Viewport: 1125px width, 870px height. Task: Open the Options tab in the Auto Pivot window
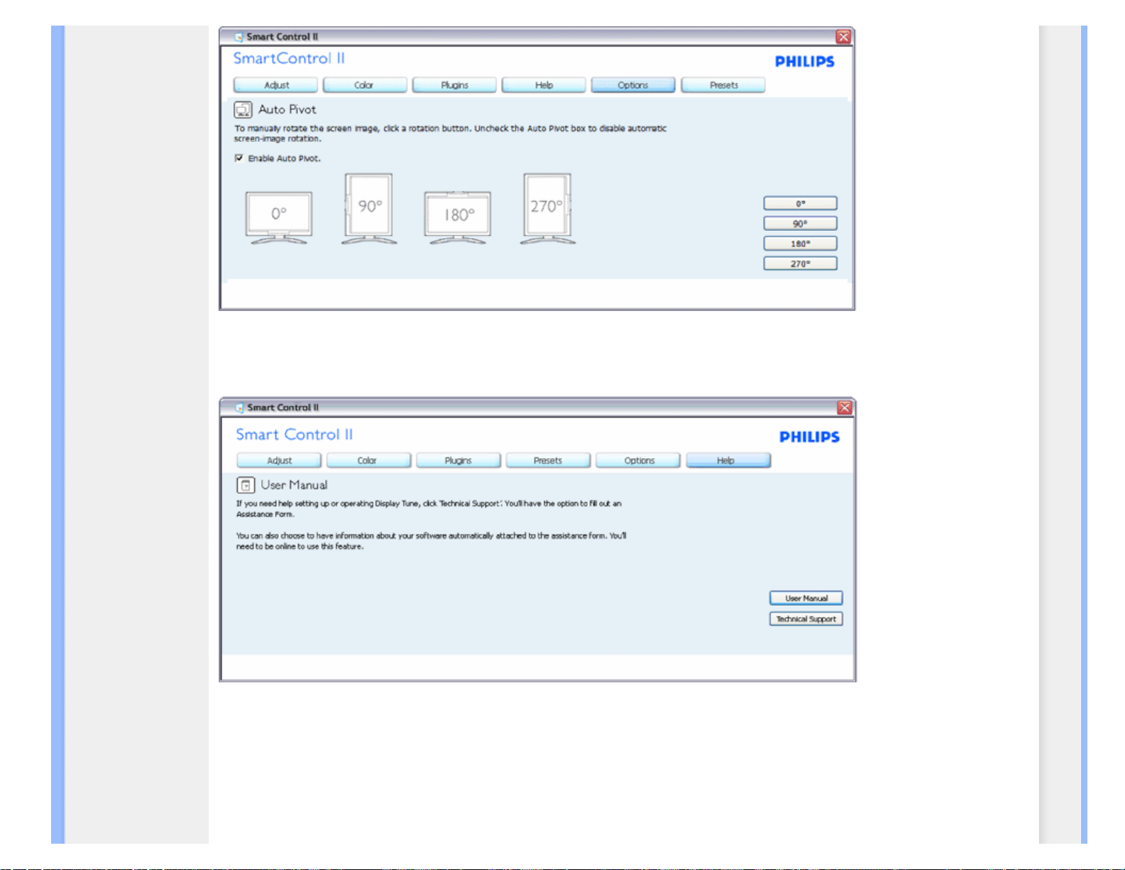[x=633, y=85]
